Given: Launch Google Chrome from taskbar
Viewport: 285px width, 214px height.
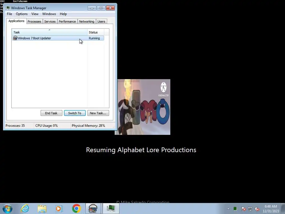Looking at the screenshot, I should pyautogui.click(x=76, y=208).
